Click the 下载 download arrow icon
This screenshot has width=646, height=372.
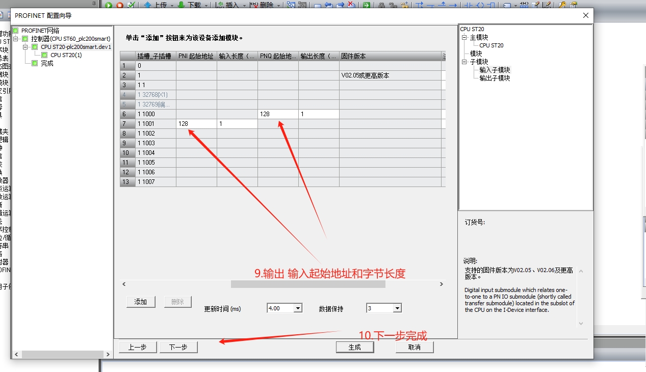click(x=181, y=5)
